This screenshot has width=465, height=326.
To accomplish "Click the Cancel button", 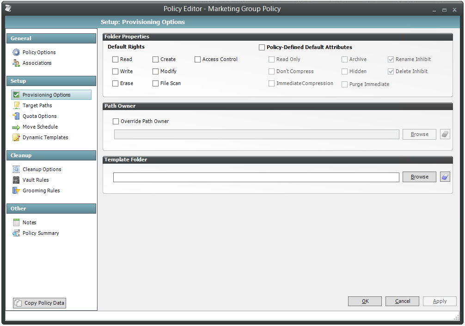I will (x=402, y=301).
